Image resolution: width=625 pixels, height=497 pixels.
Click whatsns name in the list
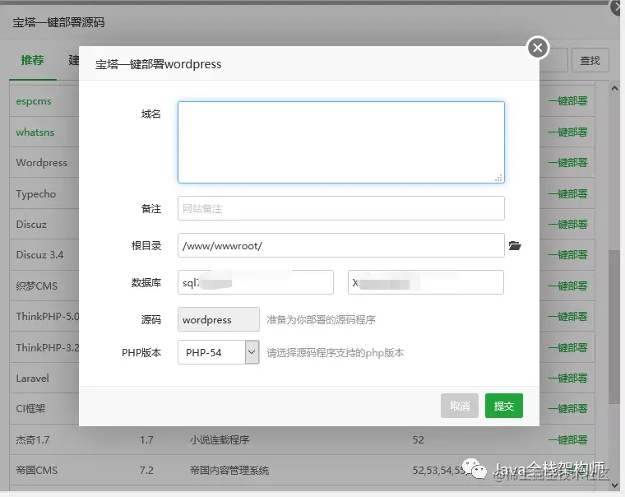click(x=35, y=132)
